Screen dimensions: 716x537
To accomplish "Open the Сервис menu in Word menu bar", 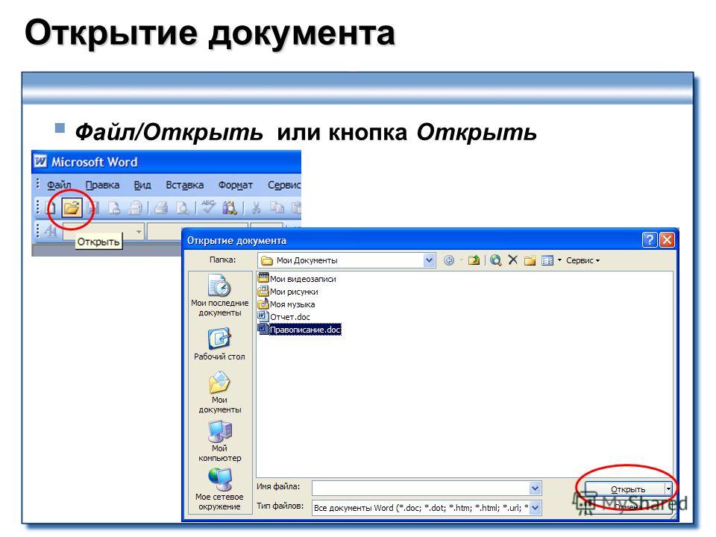I will (x=283, y=185).
